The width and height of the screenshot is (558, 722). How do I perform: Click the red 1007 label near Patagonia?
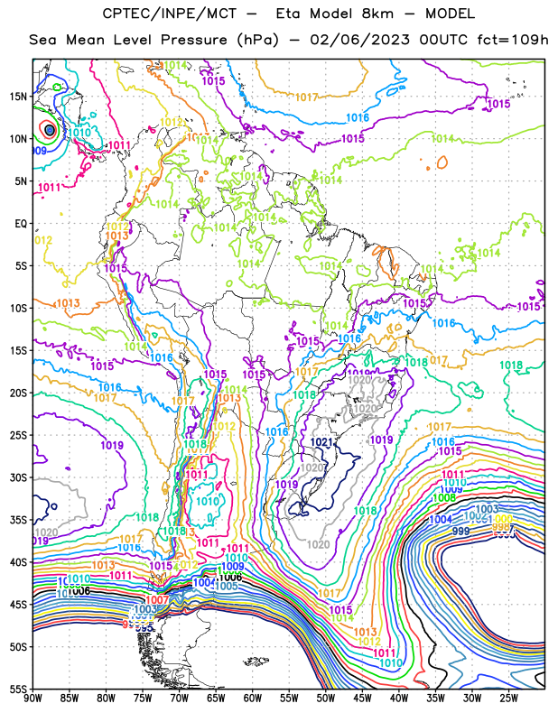(x=158, y=600)
